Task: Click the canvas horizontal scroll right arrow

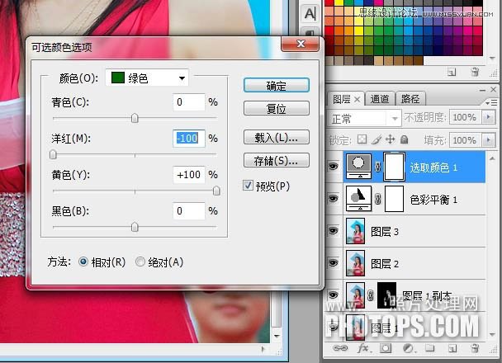Action: pos(263,349)
